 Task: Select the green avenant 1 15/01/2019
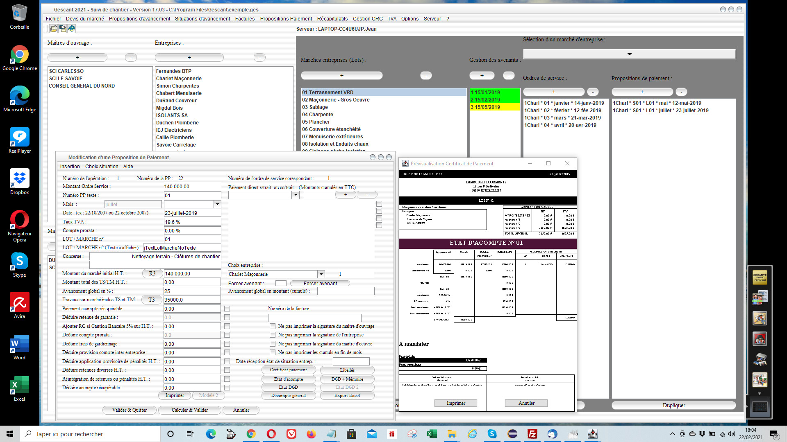tap(495, 92)
